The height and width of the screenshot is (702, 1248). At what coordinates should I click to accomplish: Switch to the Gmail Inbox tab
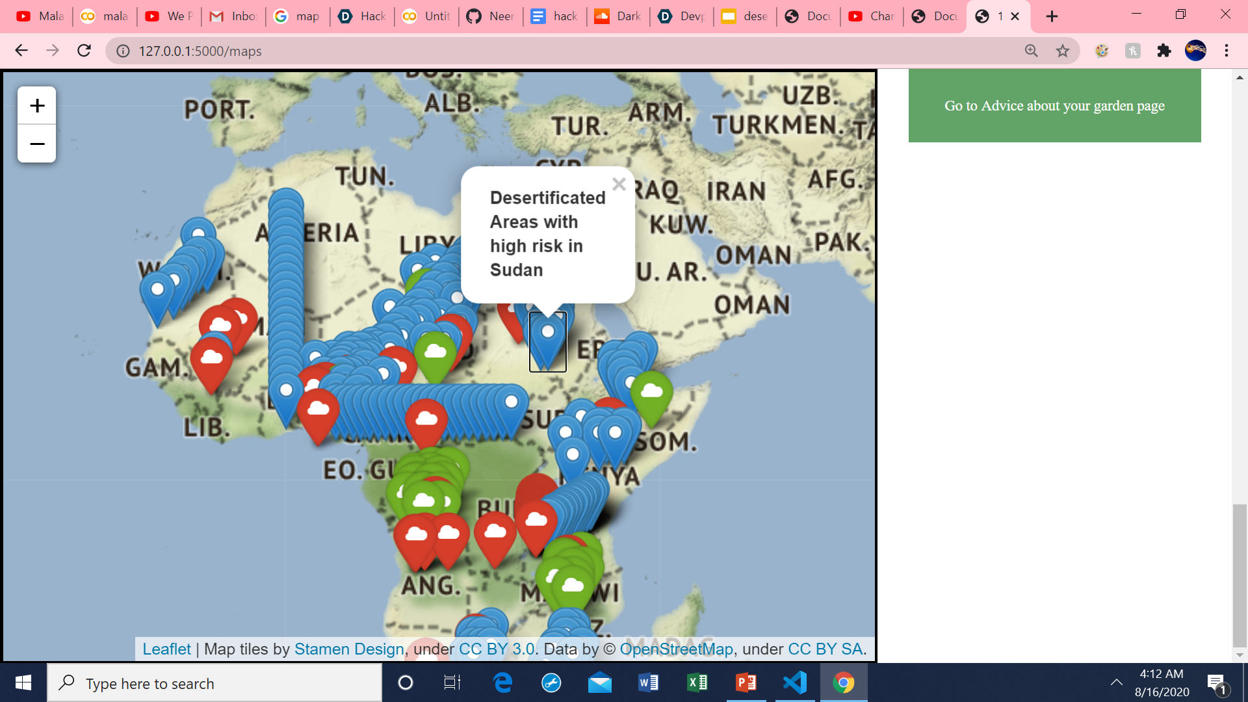click(x=233, y=16)
